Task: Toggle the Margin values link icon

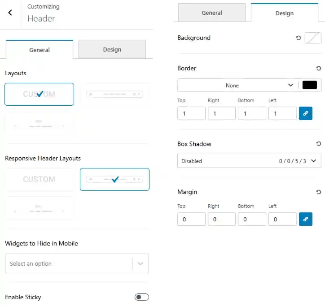Action: point(306,219)
